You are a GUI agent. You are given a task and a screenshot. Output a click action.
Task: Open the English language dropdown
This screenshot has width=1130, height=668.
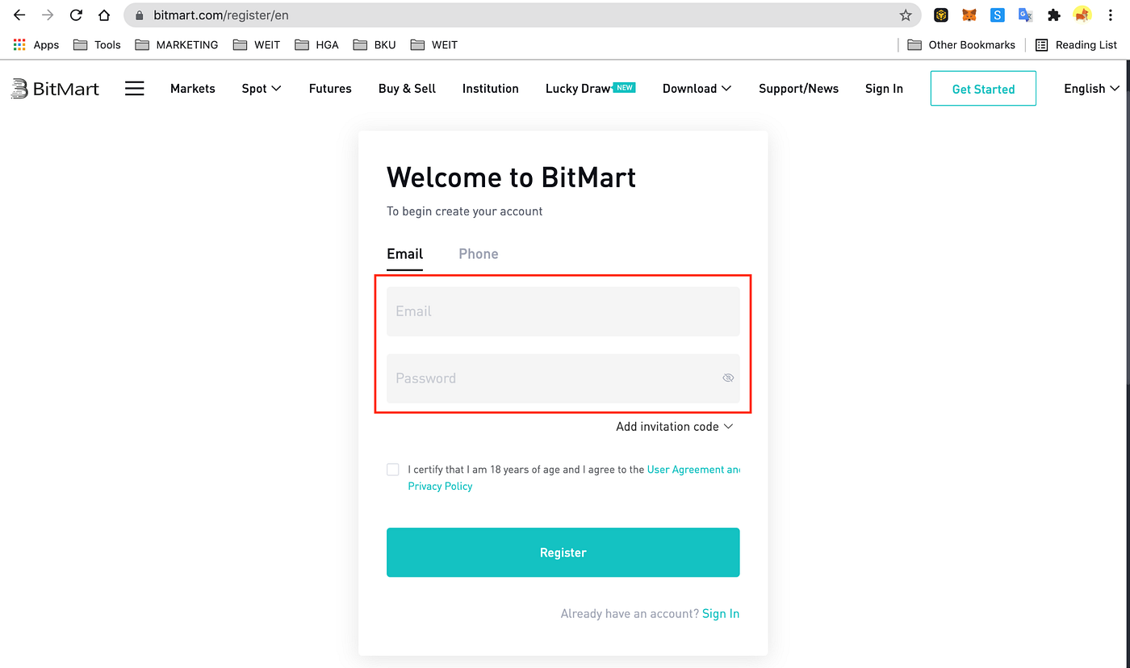coord(1090,89)
